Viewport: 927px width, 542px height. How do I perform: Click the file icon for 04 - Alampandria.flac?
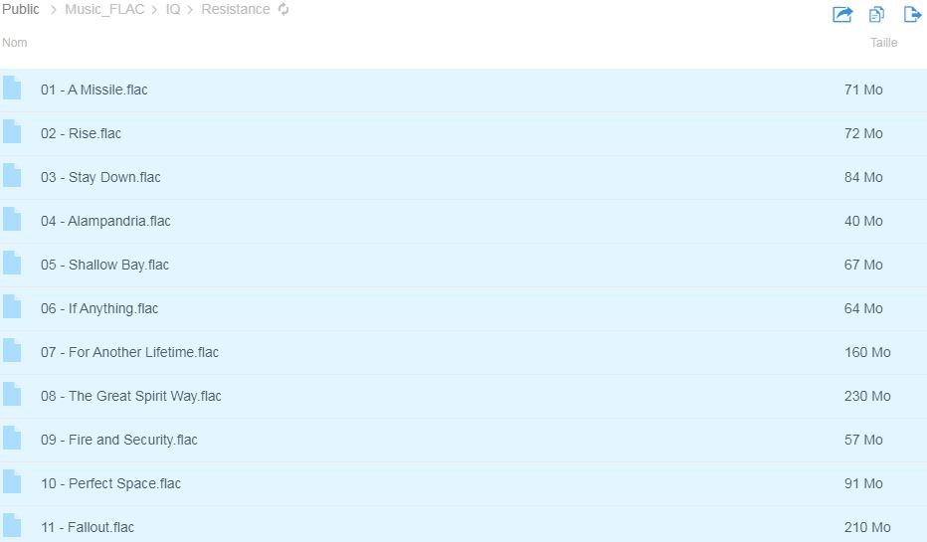[x=12, y=220]
